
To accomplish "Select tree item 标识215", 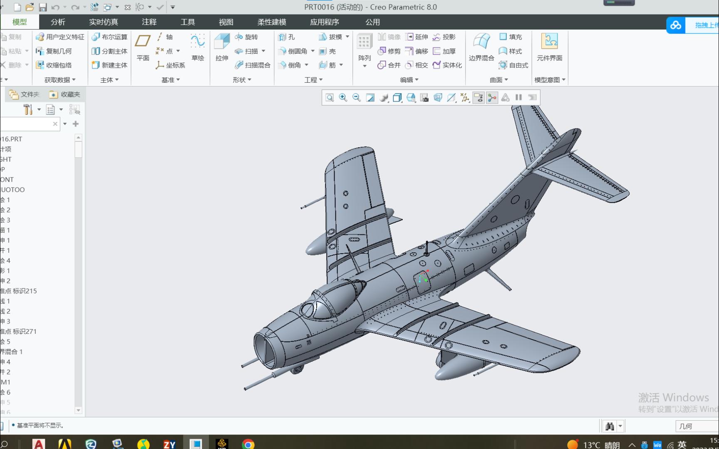I will (18, 291).
